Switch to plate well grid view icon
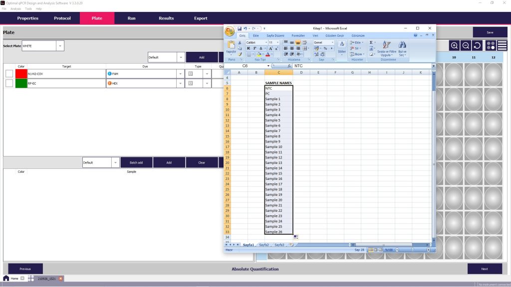 [x=491, y=45]
